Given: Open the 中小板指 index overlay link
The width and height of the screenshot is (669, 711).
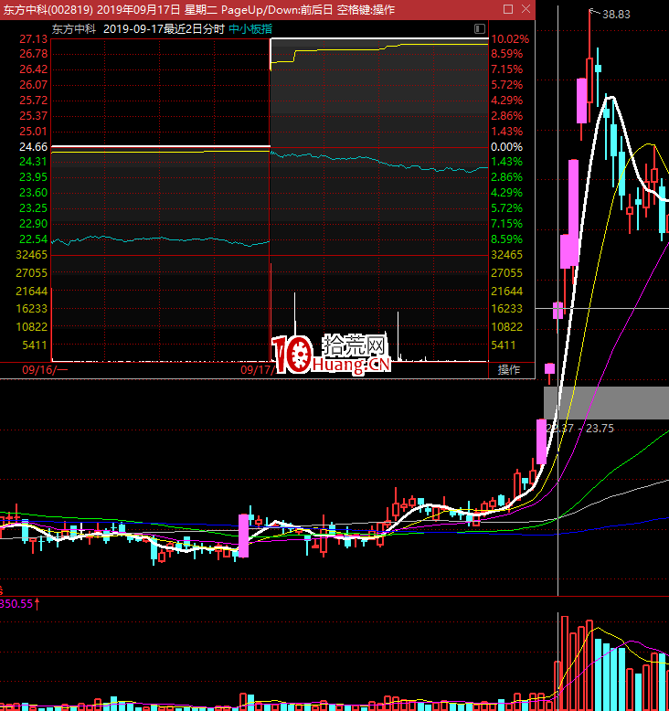Looking at the screenshot, I should click(250, 29).
